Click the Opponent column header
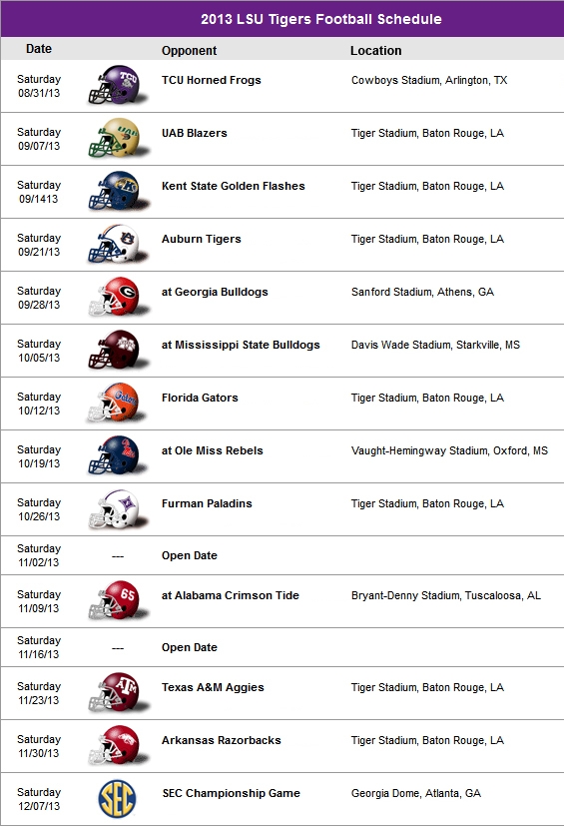This screenshot has height=826, width=564. [x=189, y=51]
